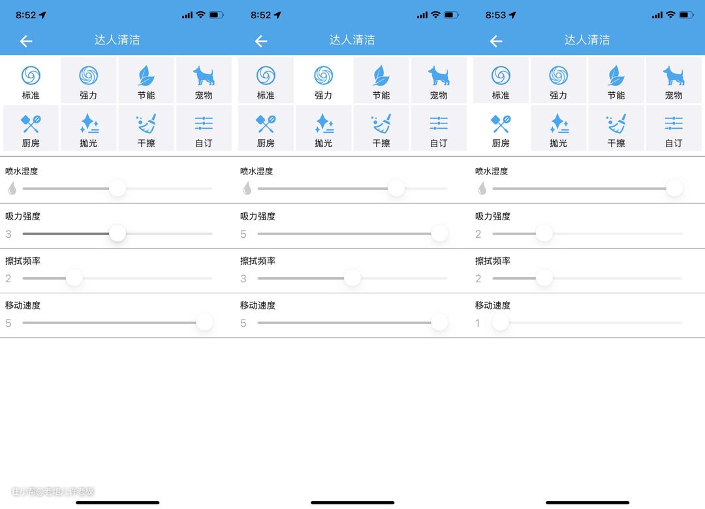Screen dimensions: 705x509
Task: Tap 干擦 broom icon in middle screen
Action: pyautogui.click(x=381, y=123)
